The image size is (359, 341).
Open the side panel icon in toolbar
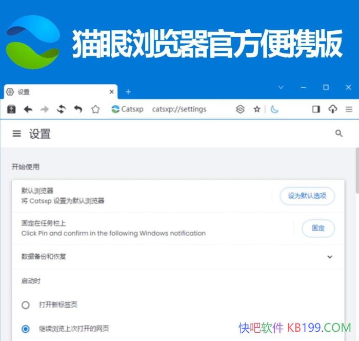(316, 109)
